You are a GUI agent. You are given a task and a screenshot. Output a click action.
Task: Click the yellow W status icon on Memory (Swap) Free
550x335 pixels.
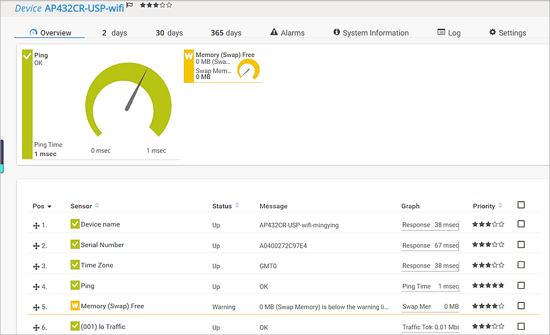pyautogui.click(x=190, y=55)
